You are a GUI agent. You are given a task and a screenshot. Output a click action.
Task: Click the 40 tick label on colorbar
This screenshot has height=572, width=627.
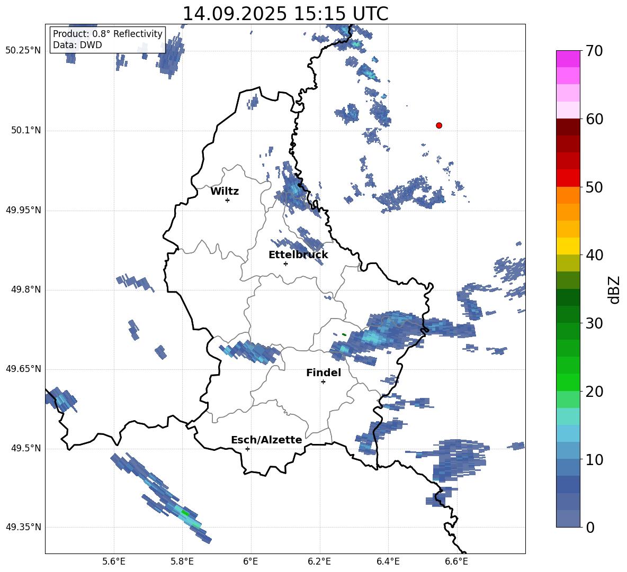(x=594, y=255)
